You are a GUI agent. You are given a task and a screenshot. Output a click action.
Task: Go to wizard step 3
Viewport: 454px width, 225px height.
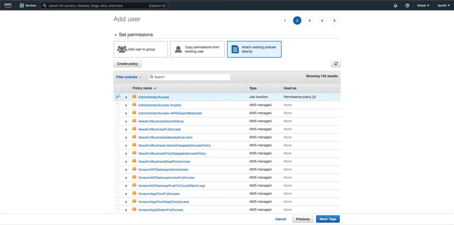[309, 21]
